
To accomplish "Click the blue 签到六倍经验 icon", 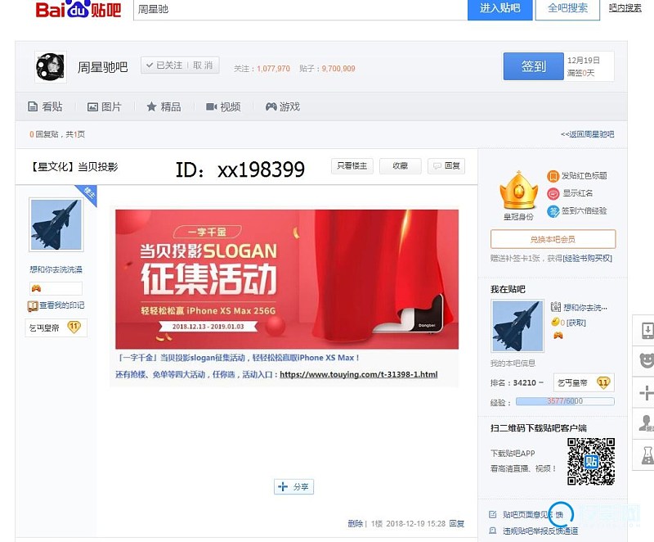I will (x=553, y=211).
